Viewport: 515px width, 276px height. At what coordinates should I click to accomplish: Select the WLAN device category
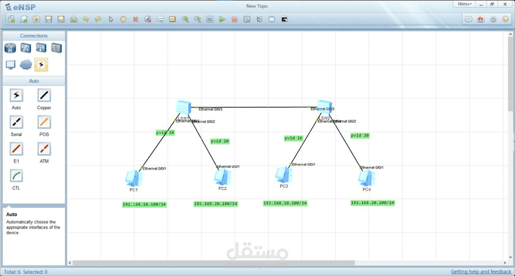pyautogui.click(x=41, y=48)
